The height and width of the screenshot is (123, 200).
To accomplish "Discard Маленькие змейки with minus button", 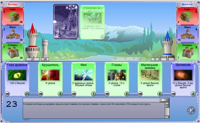I will pyautogui.click(x=140, y=94).
